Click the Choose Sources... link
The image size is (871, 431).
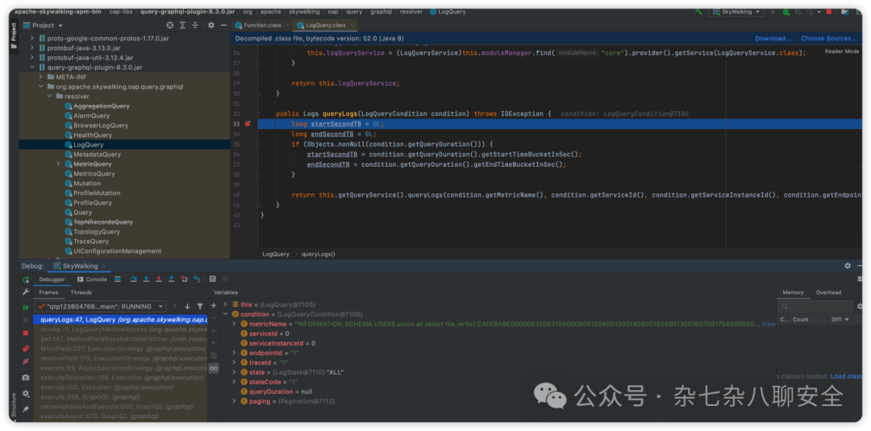(829, 39)
